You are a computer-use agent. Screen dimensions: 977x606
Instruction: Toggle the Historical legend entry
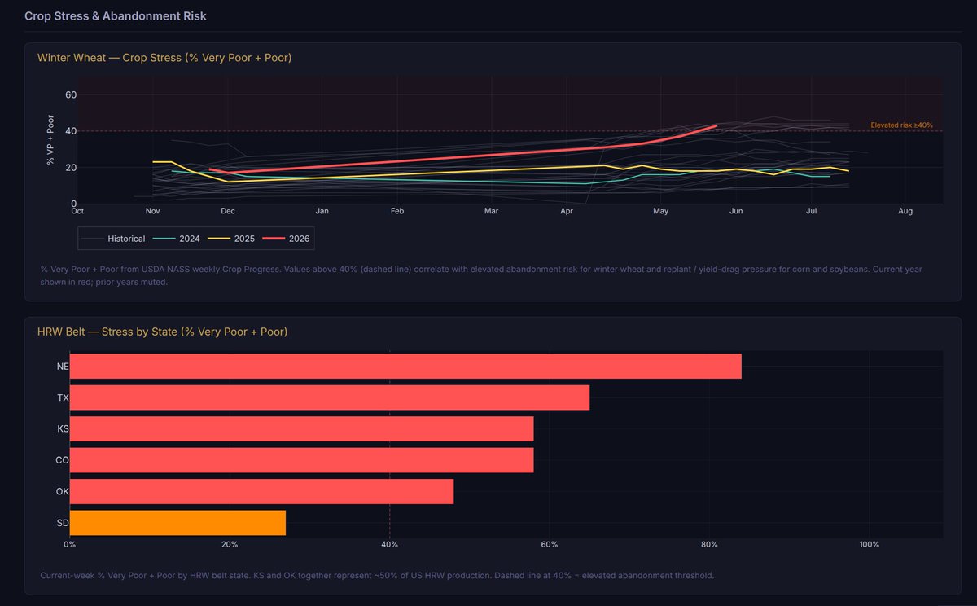tap(115, 239)
